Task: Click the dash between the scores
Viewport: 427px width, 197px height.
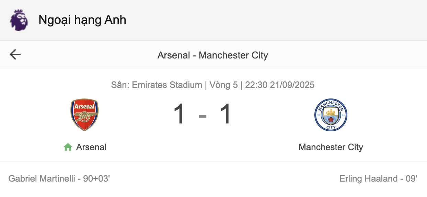Action: coord(203,116)
